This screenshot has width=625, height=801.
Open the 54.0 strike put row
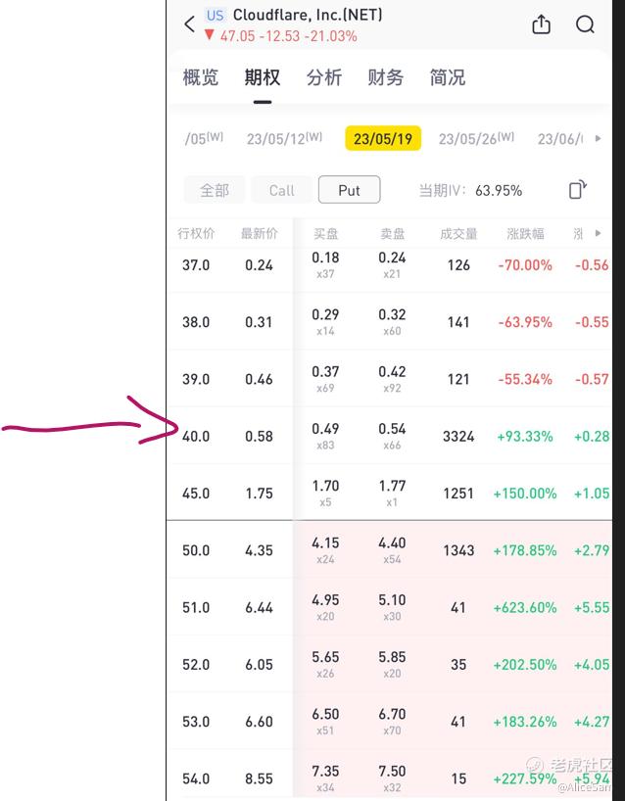tap(389, 776)
